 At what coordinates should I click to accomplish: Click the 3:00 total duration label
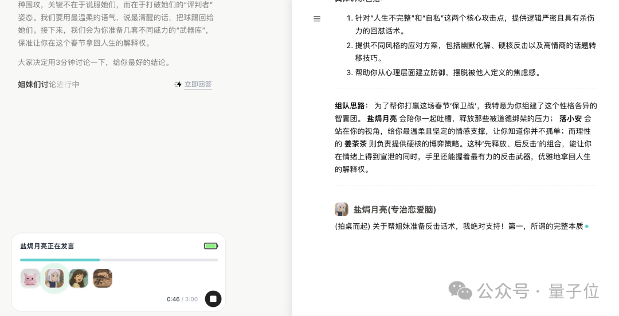(x=191, y=299)
